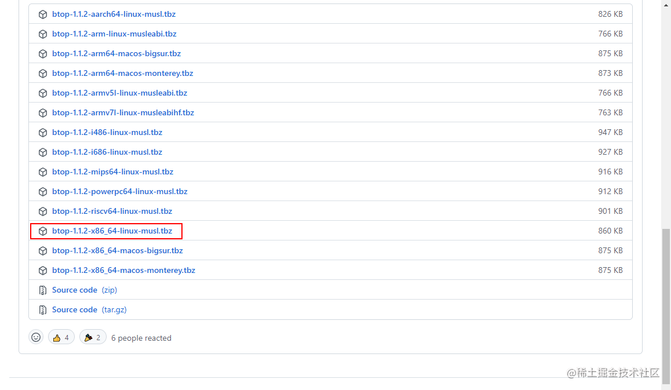Image resolution: width=671 pixels, height=390 pixels.
Task: Click the 873 KB file size
Action: click(x=610, y=73)
